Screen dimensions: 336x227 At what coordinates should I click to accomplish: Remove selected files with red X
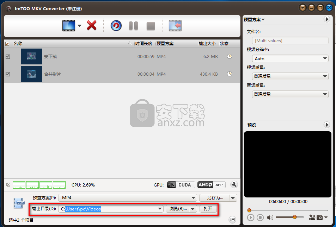[92, 26]
